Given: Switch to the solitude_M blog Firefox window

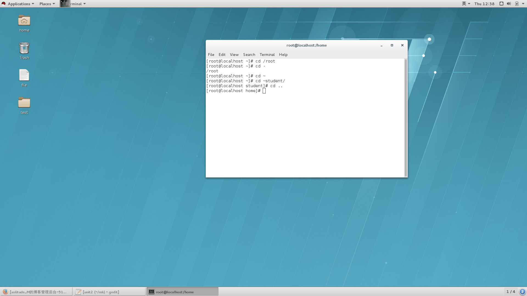Looking at the screenshot, I should coord(36,292).
